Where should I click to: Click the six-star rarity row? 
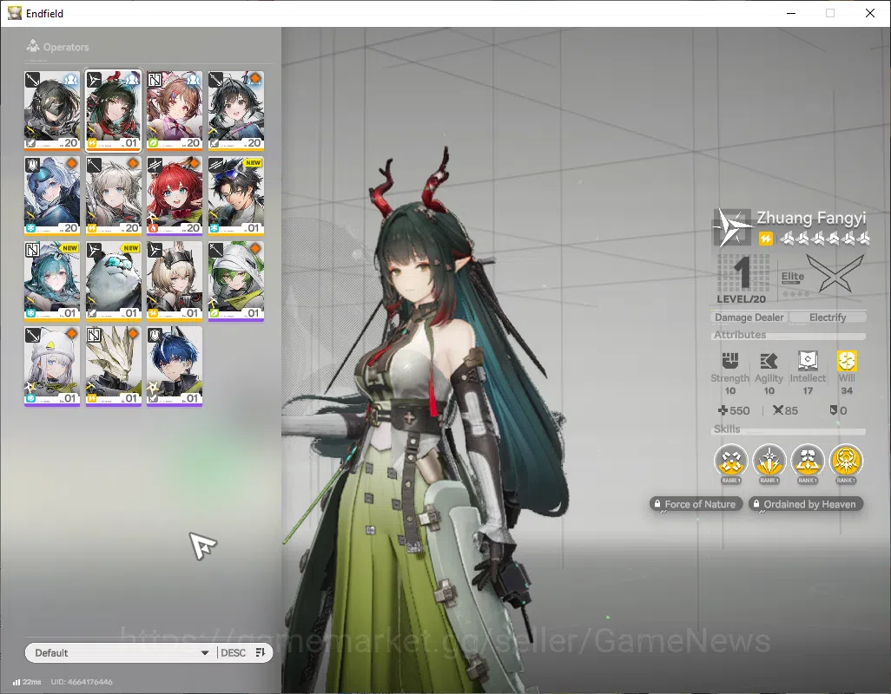point(824,239)
